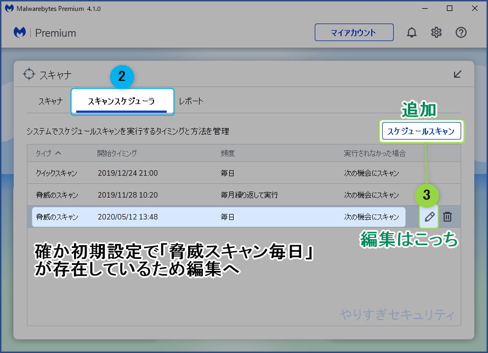Sort by the 開始タイミング column header
Image resolution: width=488 pixels, height=353 pixels.
click(x=117, y=153)
